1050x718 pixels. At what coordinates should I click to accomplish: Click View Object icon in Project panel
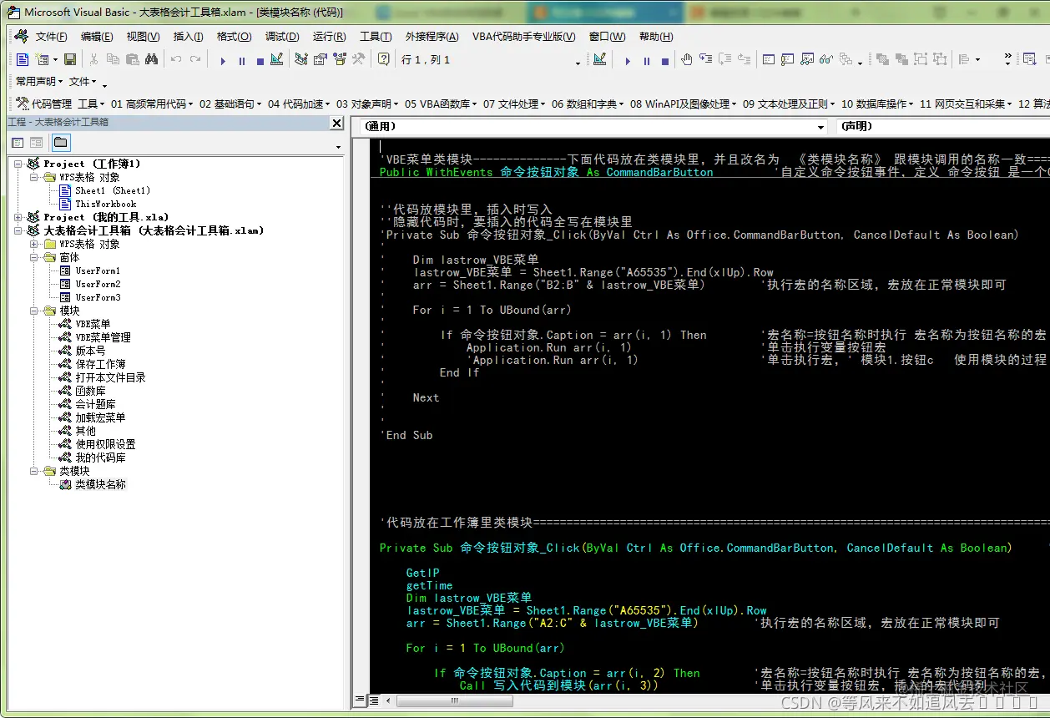(x=37, y=143)
